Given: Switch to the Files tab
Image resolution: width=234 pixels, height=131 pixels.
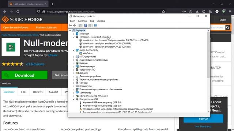Looking at the screenshot, I should coord(24,92).
